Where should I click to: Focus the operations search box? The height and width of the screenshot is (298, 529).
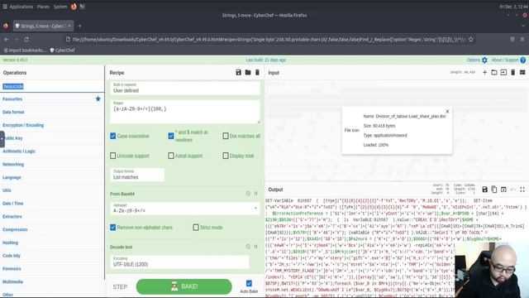point(52,86)
